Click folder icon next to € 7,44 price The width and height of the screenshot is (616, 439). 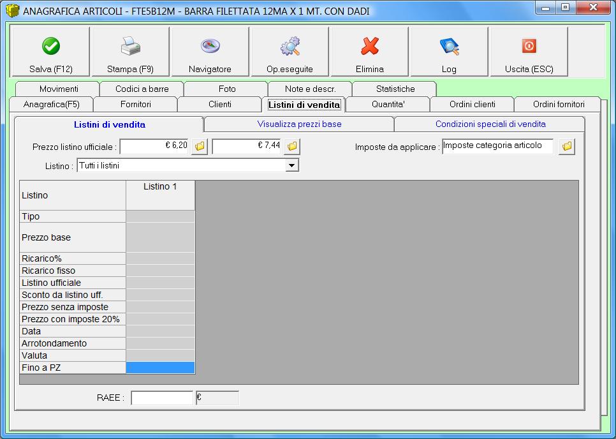292,147
